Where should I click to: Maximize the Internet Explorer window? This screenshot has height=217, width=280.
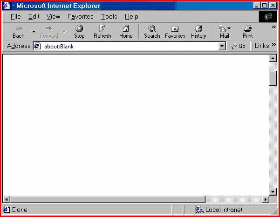tap(264, 6)
